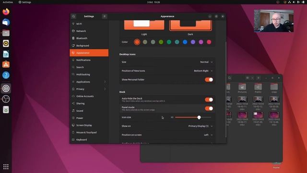Choose the purple accent color
This screenshot has height=173, width=307.
point(193,42)
